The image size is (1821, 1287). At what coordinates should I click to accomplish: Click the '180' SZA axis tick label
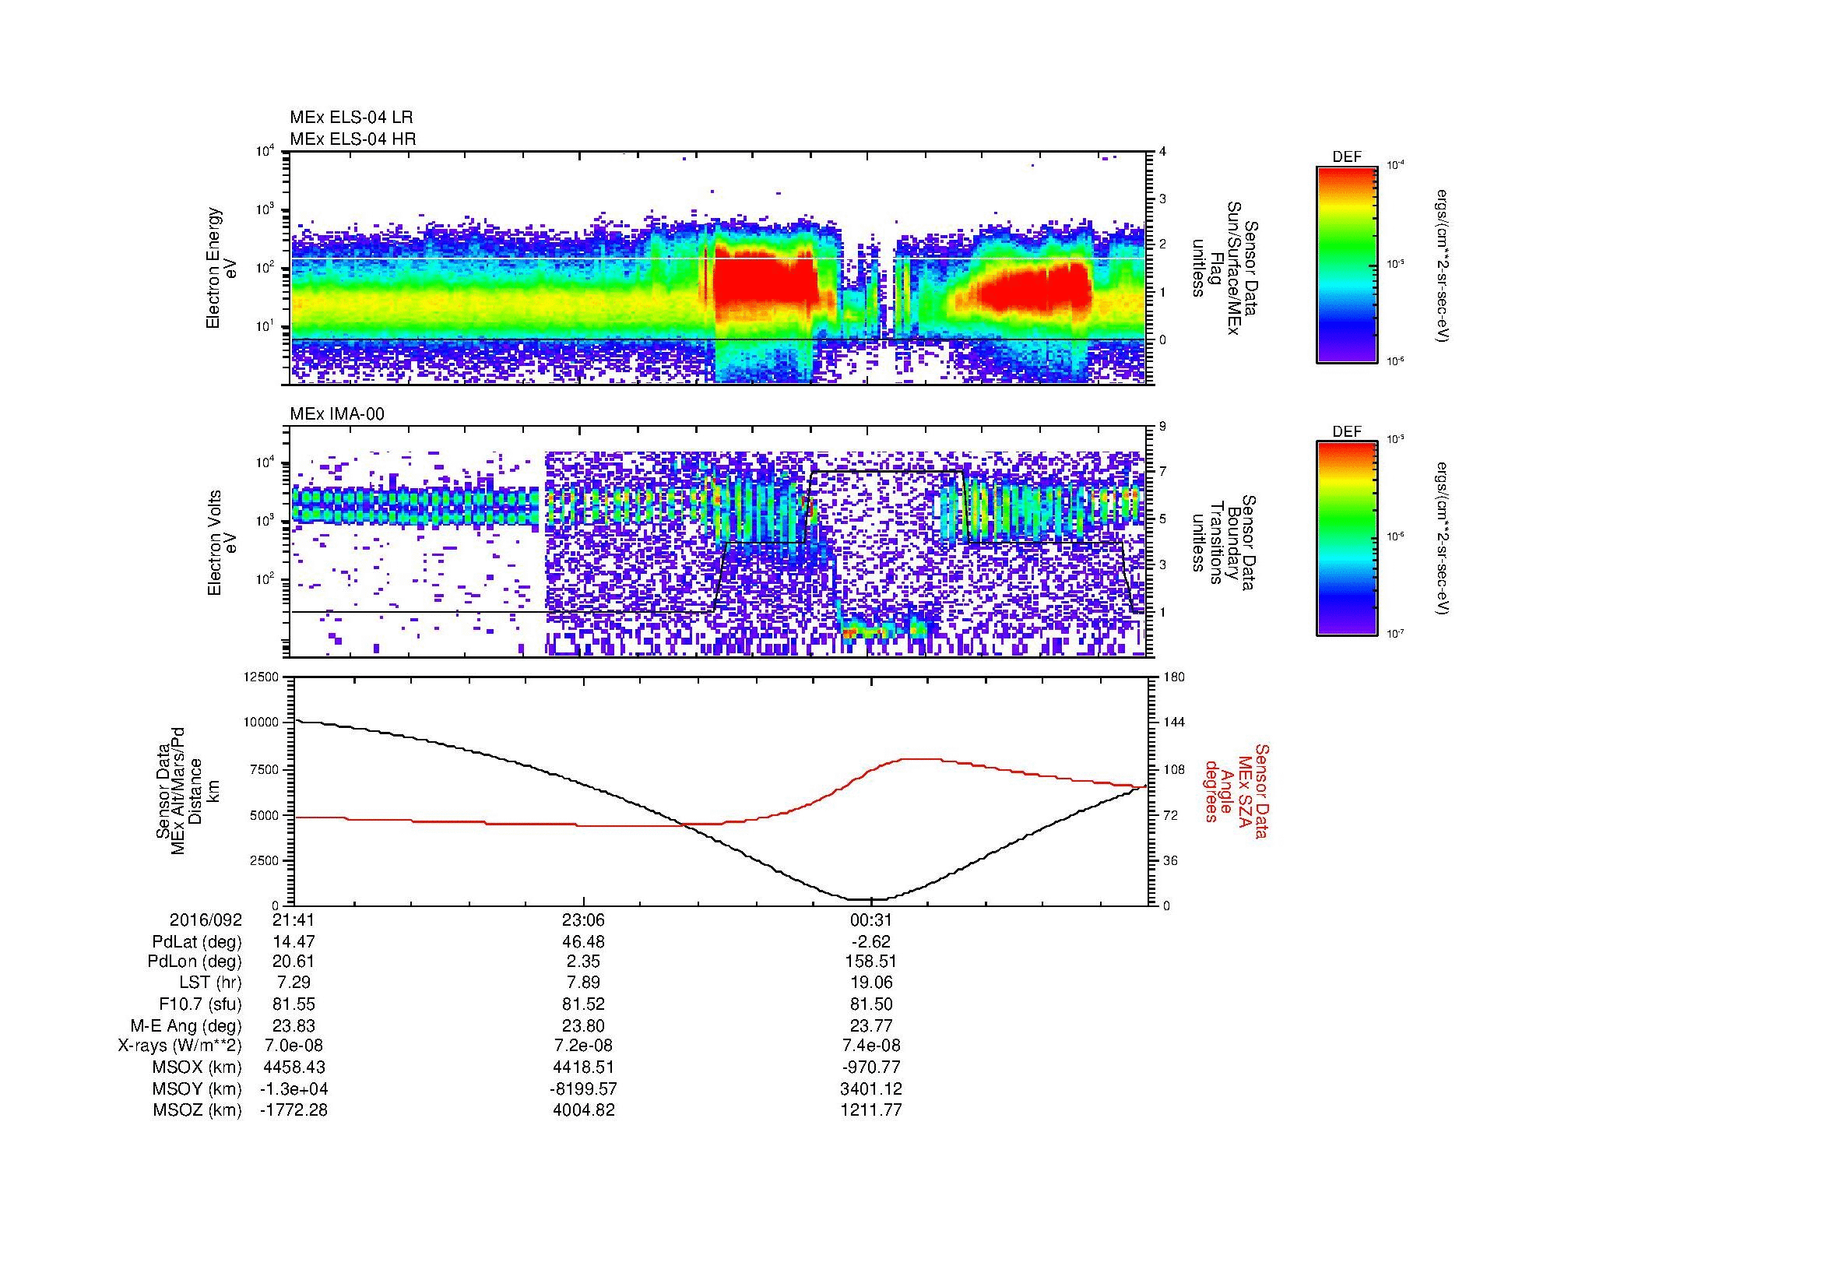1176,677
